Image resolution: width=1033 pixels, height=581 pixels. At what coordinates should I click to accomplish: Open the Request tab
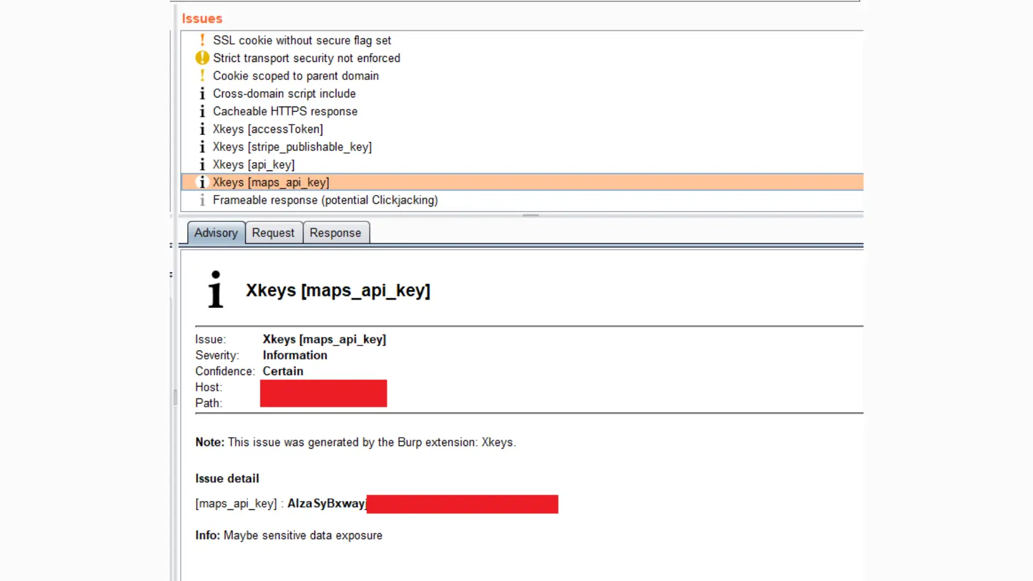click(273, 233)
